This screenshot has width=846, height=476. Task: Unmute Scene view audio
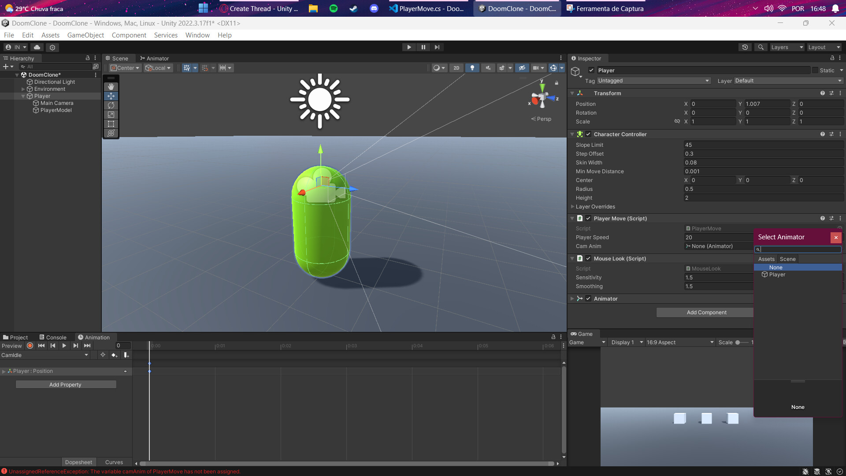tap(488, 68)
